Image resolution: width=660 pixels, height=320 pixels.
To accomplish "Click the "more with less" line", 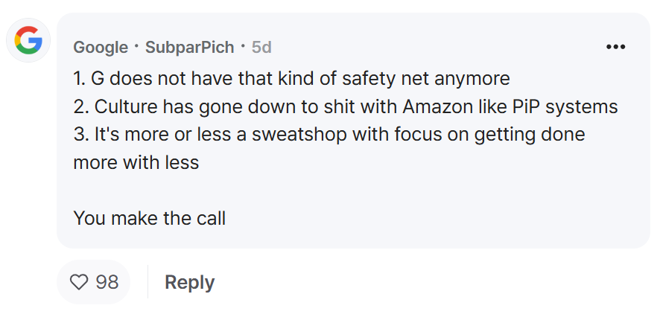I will click(136, 162).
